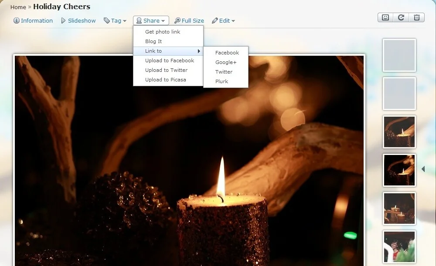
Task: Start the Slideshow
Action: coord(78,20)
